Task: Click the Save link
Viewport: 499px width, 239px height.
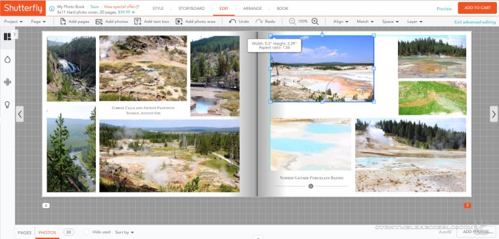Action: coord(95,7)
